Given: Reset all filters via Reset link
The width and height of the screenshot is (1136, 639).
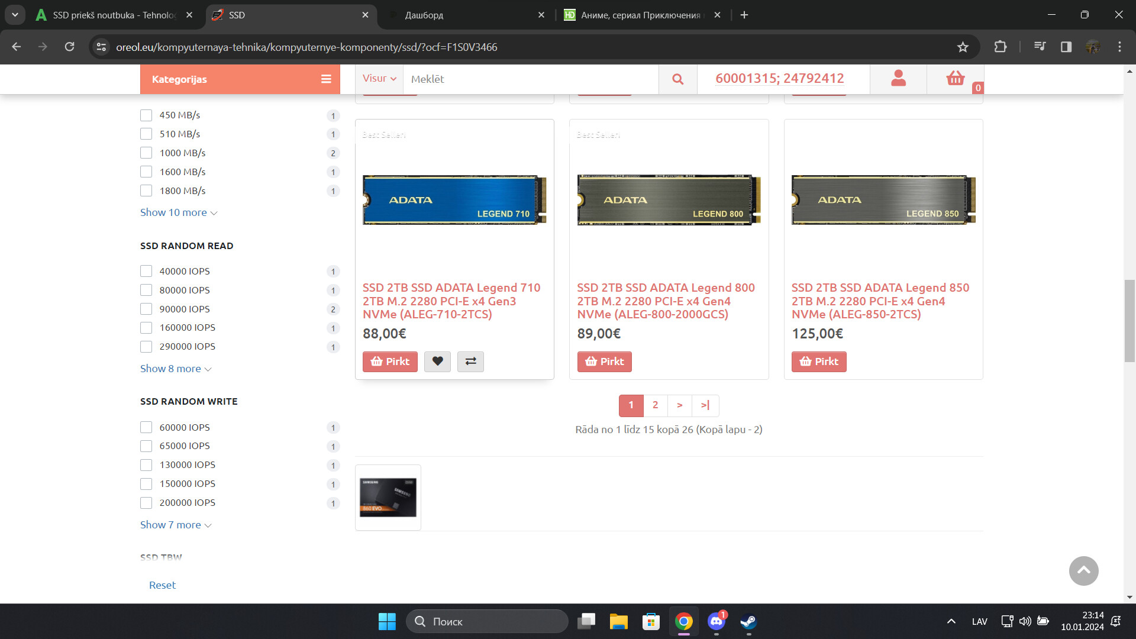Looking at the screenshot, I should click(162, 585).
